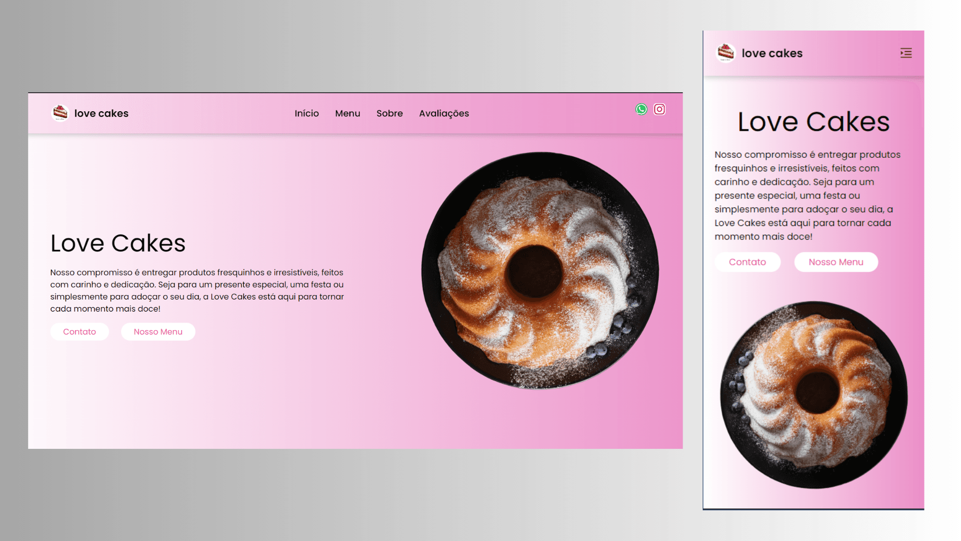Go to the Avaliações section
The width and height of the screenshot is (961, 541).
[x=444, y=113]
